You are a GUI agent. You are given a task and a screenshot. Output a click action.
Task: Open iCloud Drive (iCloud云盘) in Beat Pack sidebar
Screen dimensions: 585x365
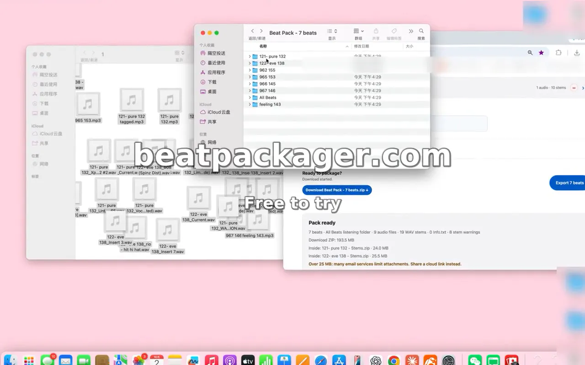pyautogui.click(x=215, y=112)
